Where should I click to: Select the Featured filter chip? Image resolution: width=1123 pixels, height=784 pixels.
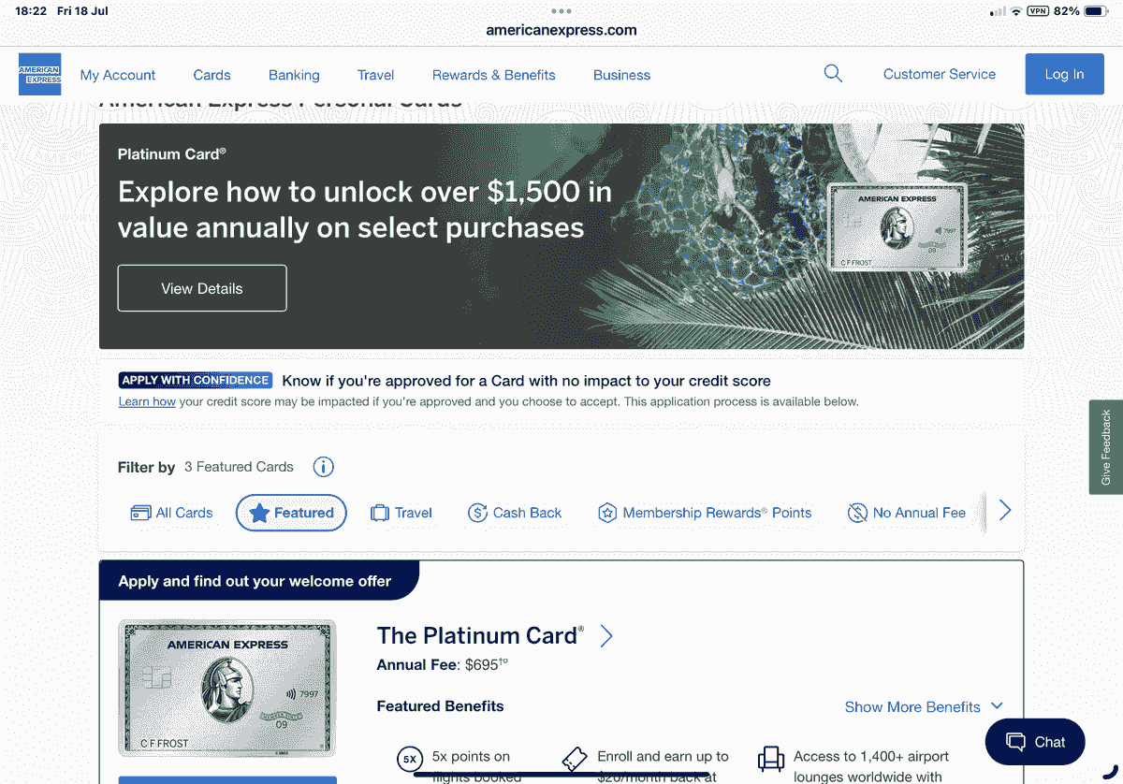click(x=291, y=513)
